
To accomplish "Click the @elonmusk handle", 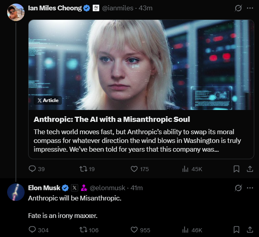I will pos(107,187).
